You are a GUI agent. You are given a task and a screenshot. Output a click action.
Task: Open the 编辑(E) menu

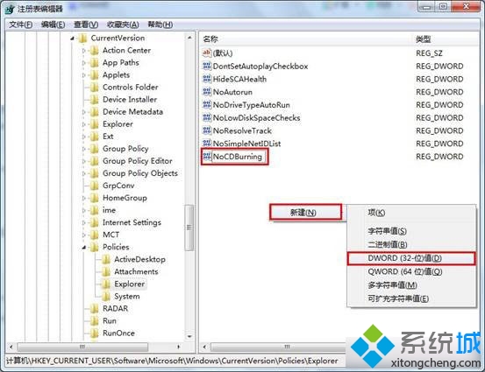pyautogui.click(x=53, y=25)
